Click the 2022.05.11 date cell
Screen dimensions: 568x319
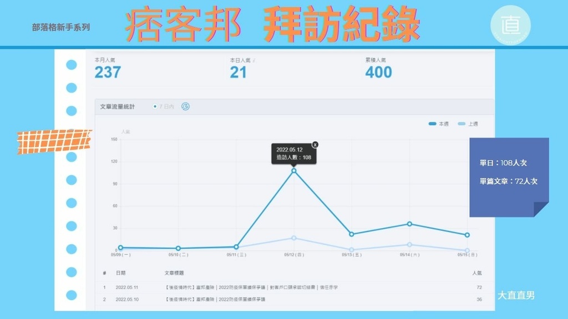pos(127,287)
